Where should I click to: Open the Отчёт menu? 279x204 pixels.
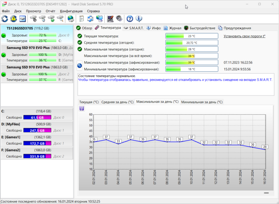click(x=50, y=10)
